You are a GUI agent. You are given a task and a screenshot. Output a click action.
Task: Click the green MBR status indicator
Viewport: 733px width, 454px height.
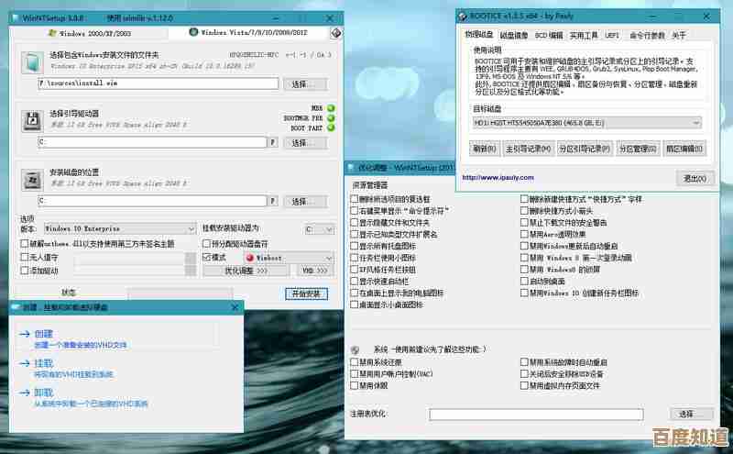click(x=331, y=108)
